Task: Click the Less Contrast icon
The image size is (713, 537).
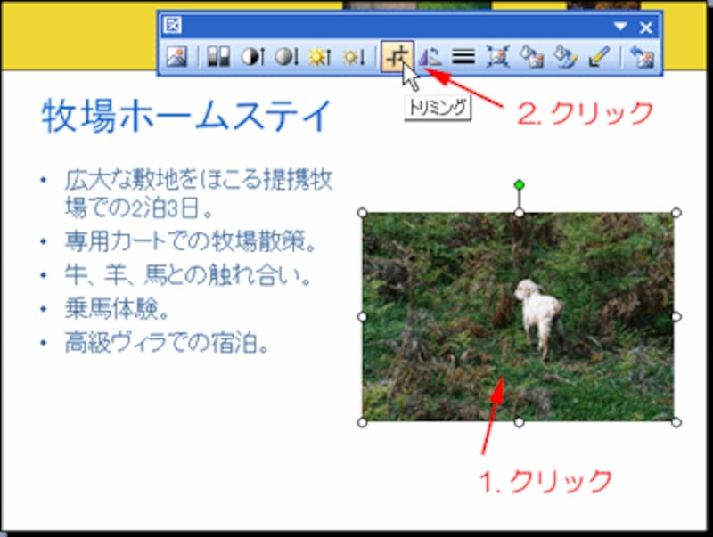Action: pos(286,57)
